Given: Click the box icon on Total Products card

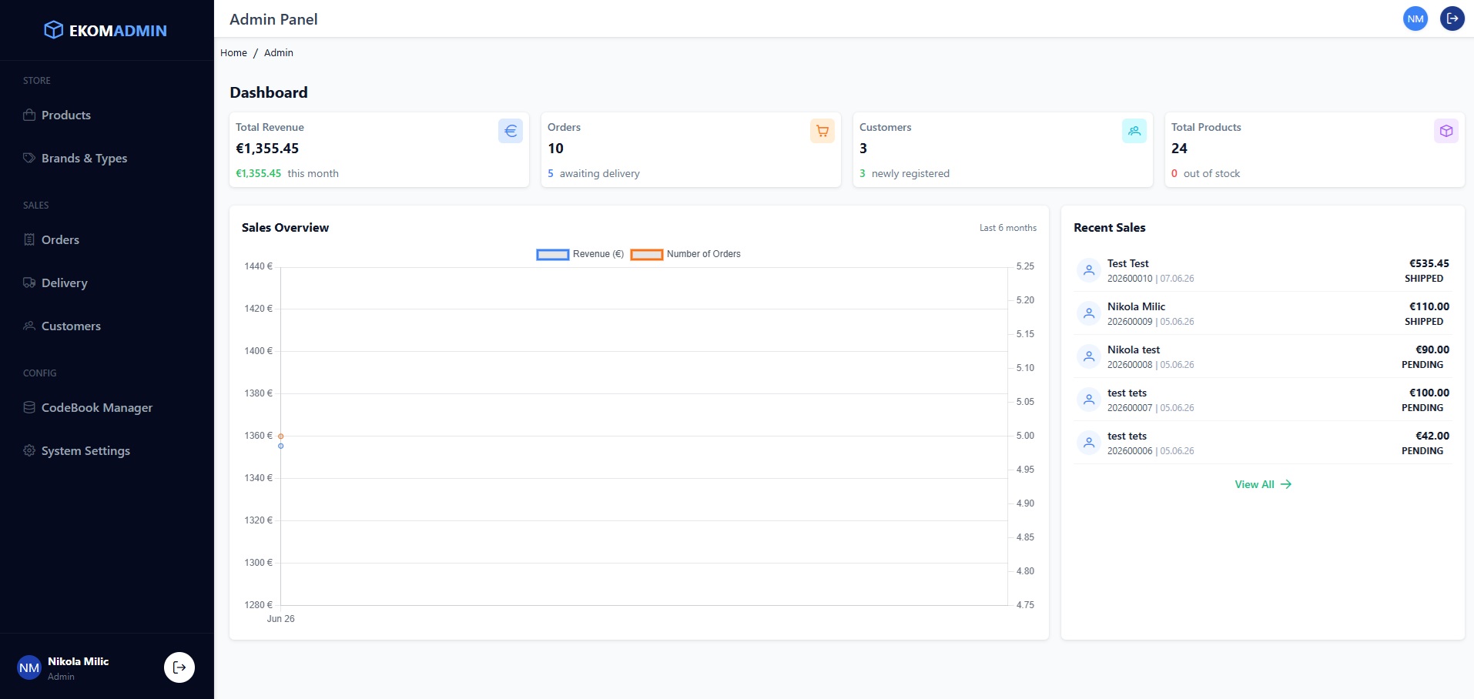Looking at the screenshot, I should coord(1446,131).
